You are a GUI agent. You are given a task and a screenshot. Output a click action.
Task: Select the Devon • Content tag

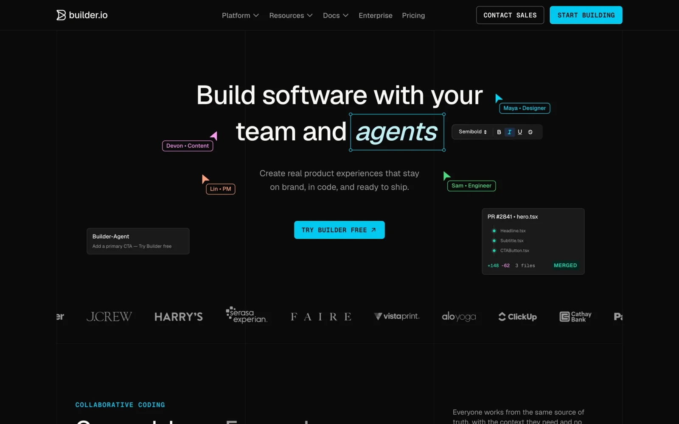pyautogui.click(x=188, y=146)
